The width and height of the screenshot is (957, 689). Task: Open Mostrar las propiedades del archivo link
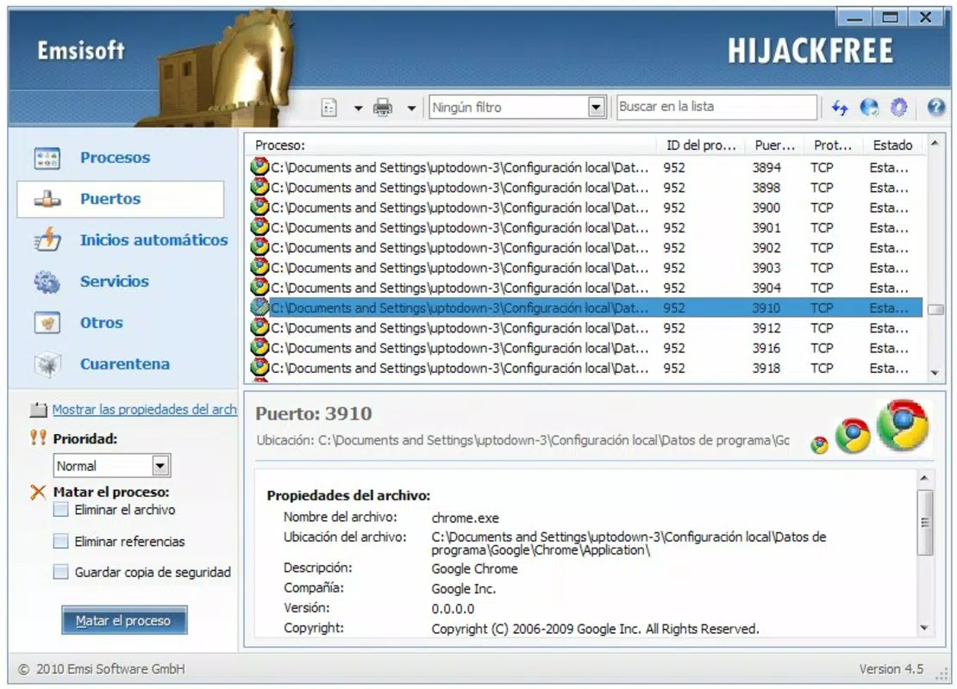[x=144, y=410]
